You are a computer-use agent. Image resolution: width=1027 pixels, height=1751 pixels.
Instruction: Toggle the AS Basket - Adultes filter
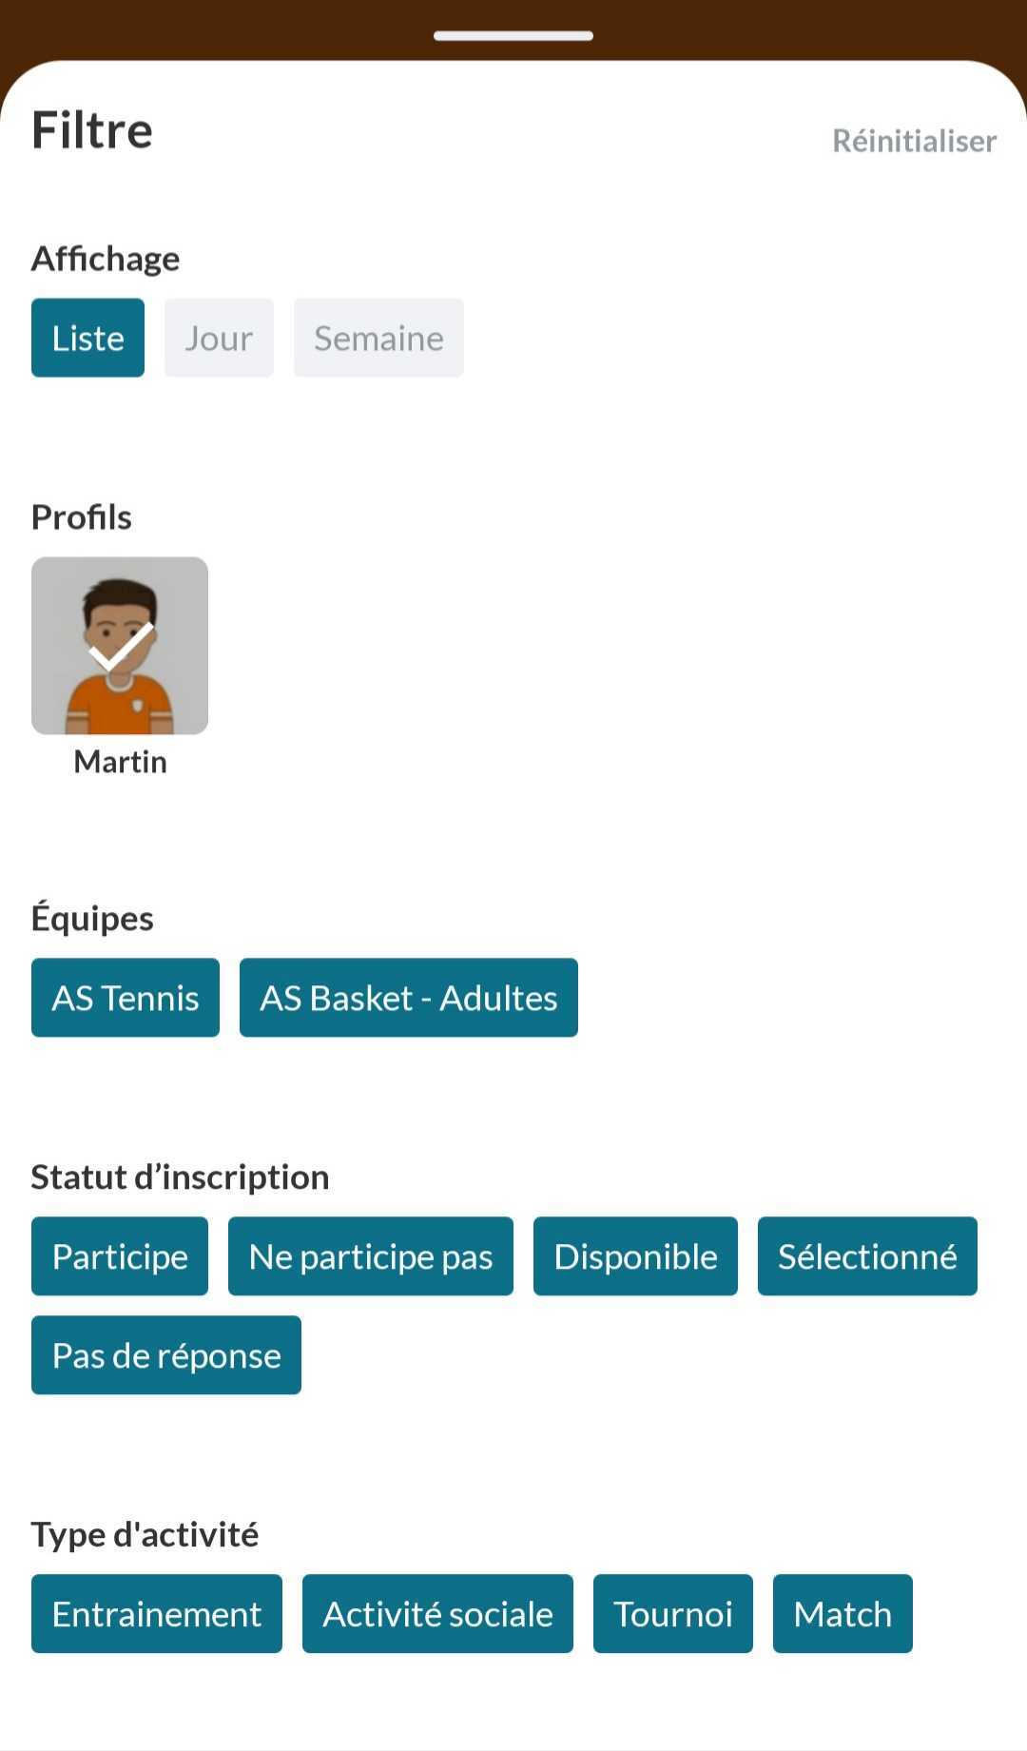tap(409, 998)
